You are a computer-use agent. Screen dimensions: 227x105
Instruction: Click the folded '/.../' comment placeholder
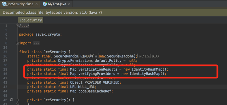pyautogui.click(x=24, y=26)
